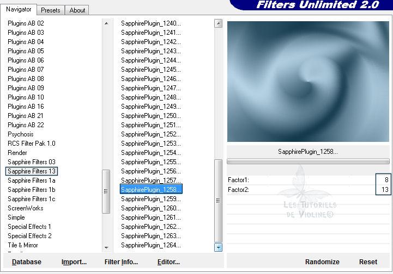
Task: Open the About tab
Action: point(77,10)
